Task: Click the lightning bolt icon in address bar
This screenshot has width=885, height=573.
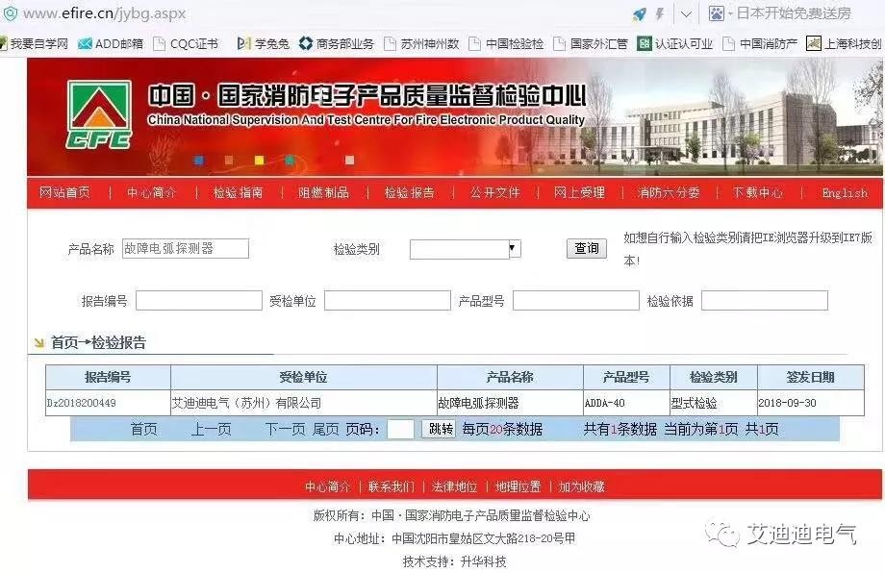Action: click(x=660, y=13)
